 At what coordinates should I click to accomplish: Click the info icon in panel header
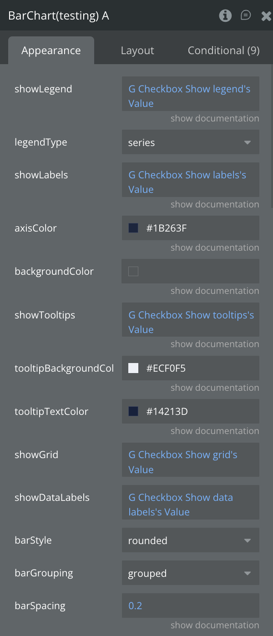[225, 16]
